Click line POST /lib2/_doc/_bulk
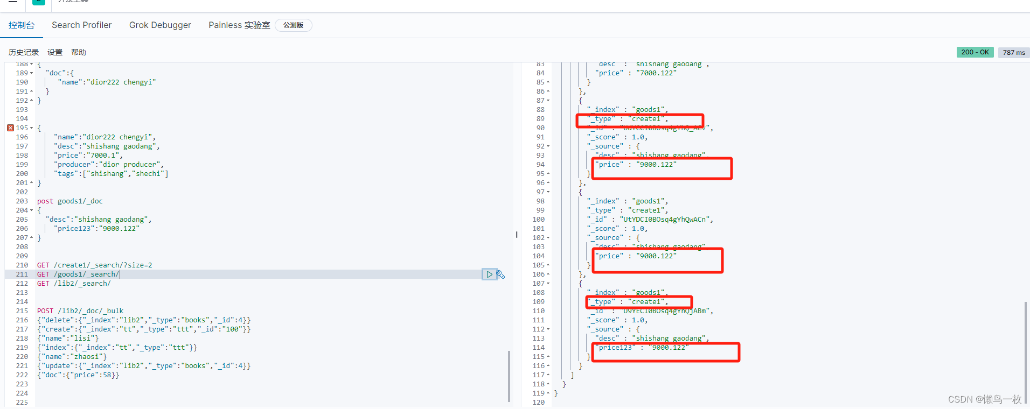This screenshot has height=409, width=1030. click(80, 311)
